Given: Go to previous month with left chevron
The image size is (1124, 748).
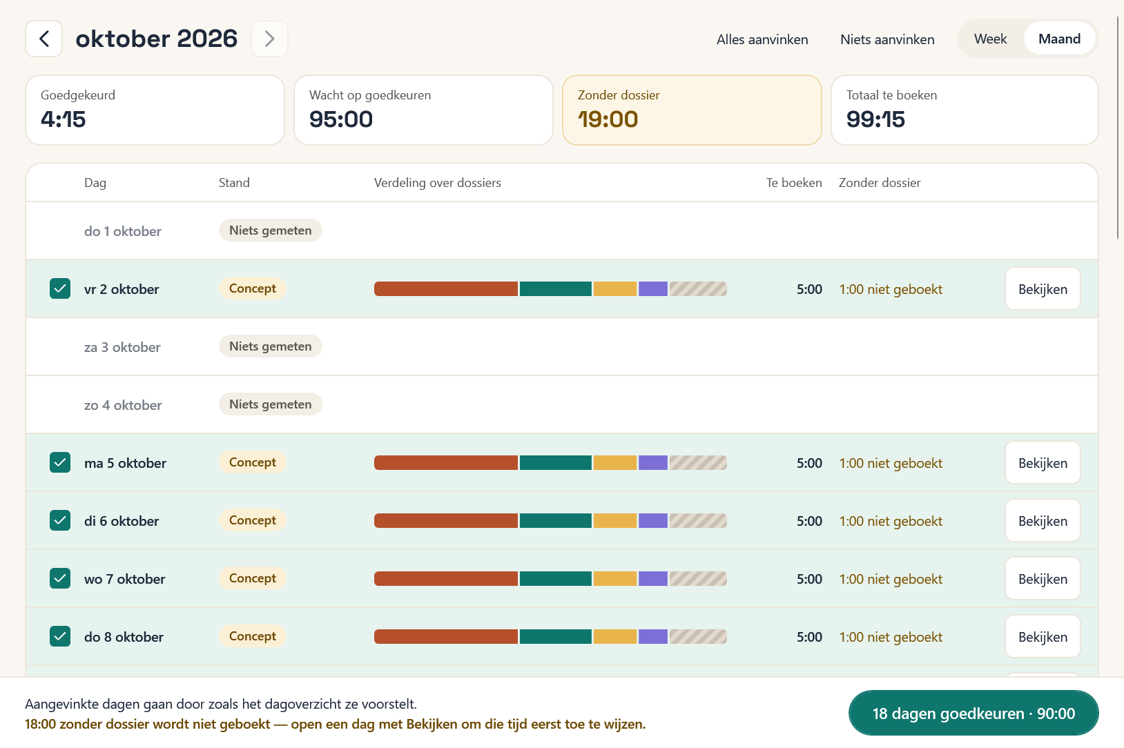Looking at the screenshot, I should 44,39.
